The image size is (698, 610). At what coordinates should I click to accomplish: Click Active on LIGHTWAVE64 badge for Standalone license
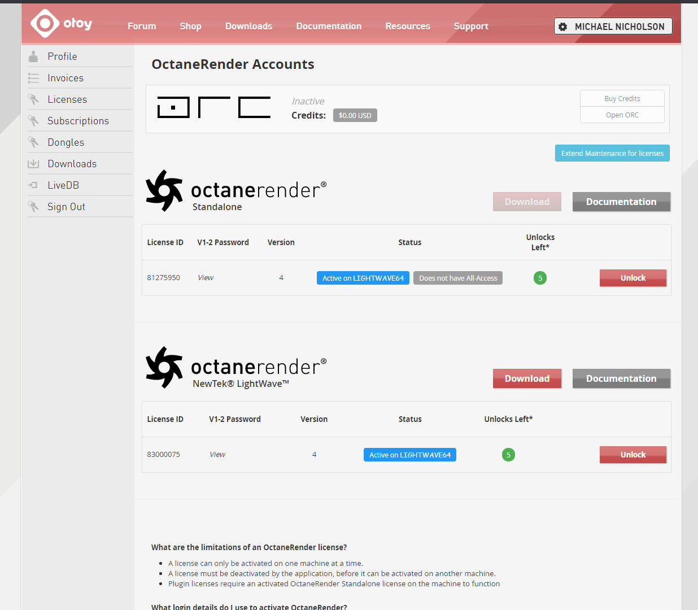[x=363, y=278]
